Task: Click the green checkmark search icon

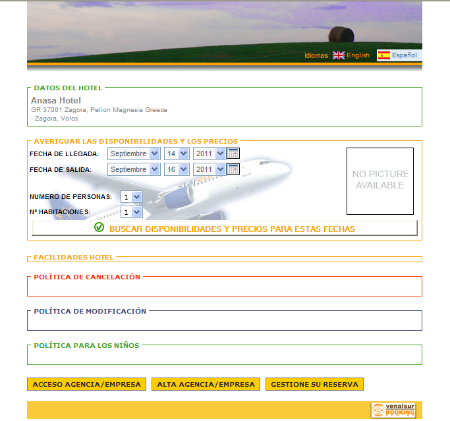Action: click(99, 228)
